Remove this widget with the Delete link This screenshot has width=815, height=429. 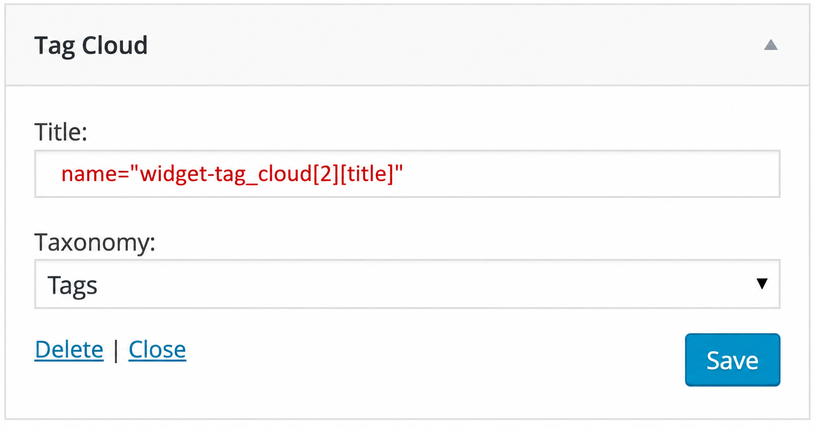69,350
